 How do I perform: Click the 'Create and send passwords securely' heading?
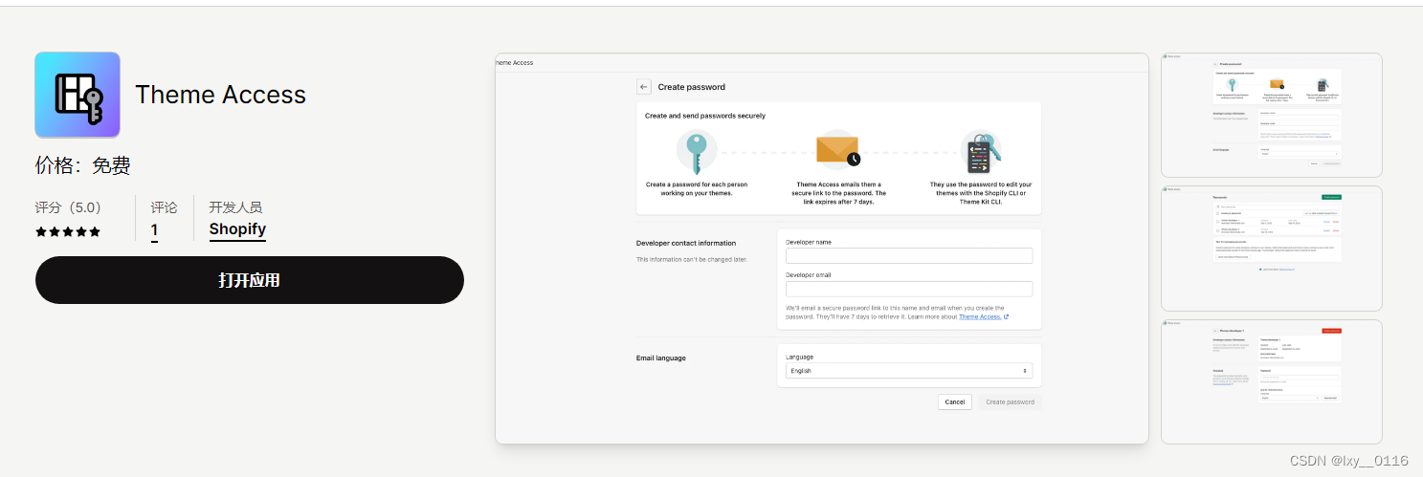click(x=705, y=116)
